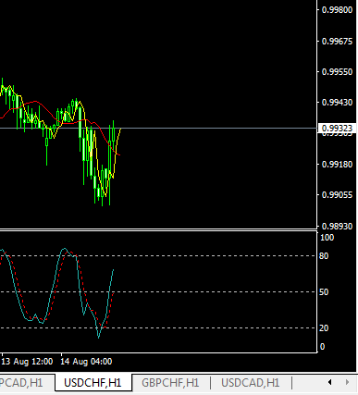Click the current price label 0.99323

[x=337, y=129]
